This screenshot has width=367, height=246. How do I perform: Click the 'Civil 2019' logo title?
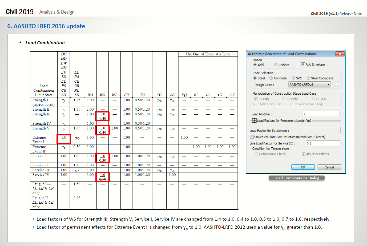(20, 12)
